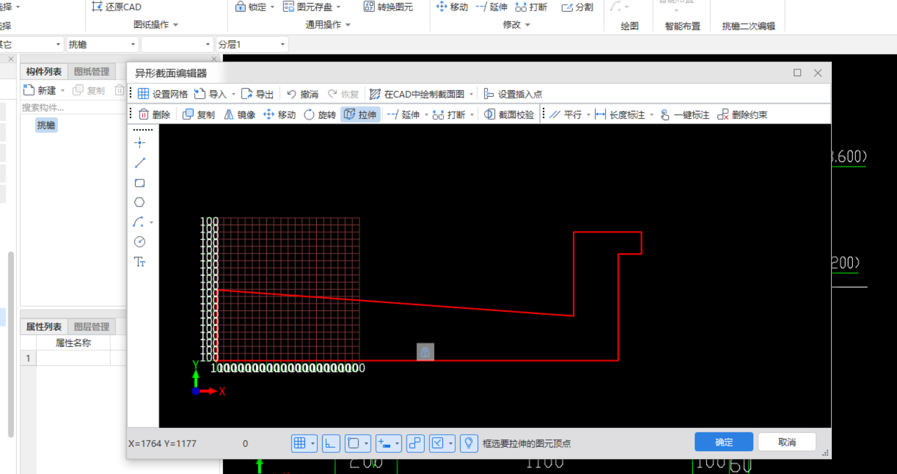Maximize the 异形截面编辑器 window
The height and width of the screenshot is (474, 897).
pos(797,73)
